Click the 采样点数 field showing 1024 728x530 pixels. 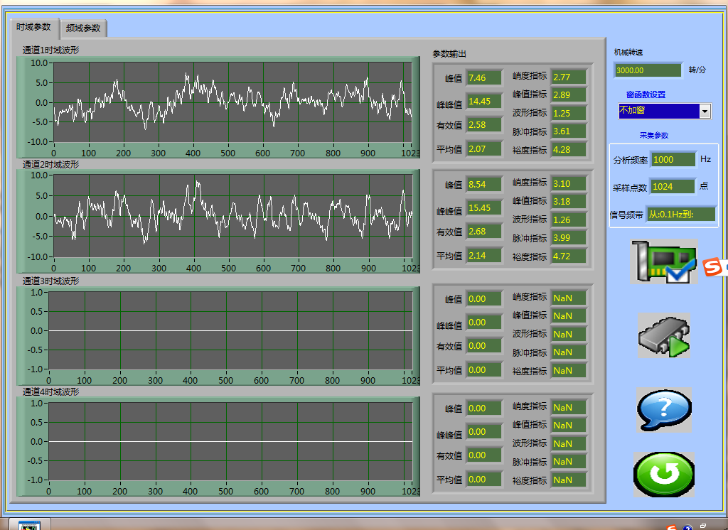point(673,187)
